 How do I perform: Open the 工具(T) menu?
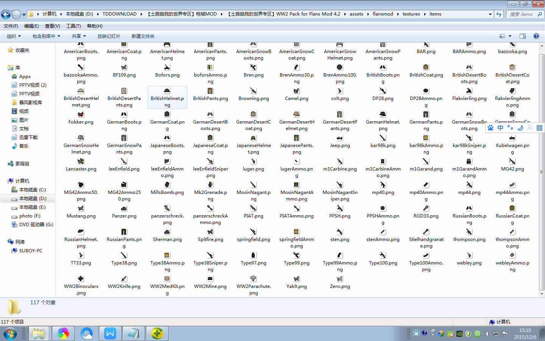coord(73,26)
